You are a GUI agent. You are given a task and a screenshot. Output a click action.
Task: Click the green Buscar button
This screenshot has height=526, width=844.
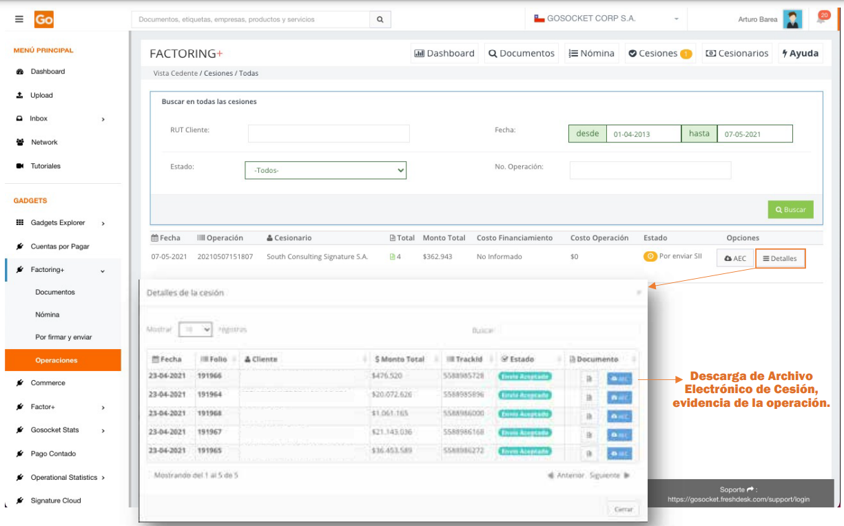click(x=790, y=209)
